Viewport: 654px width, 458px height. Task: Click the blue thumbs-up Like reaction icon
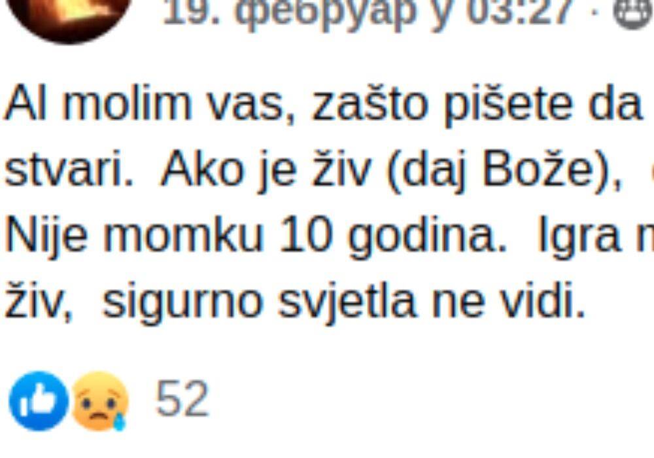pyautogui.click(x=39, y=401)
